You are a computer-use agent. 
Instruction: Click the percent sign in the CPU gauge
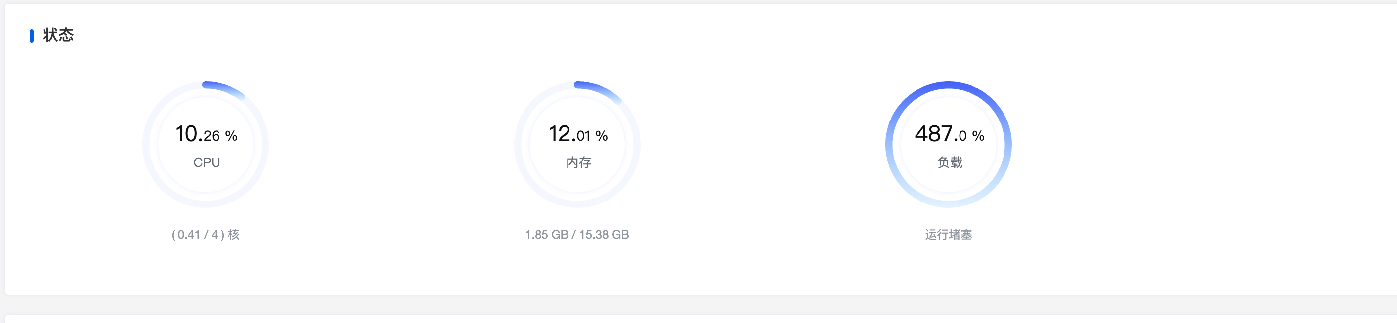(231, 136)
